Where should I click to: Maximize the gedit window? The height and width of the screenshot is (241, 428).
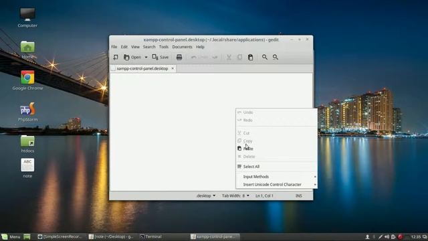pos(300,39)
